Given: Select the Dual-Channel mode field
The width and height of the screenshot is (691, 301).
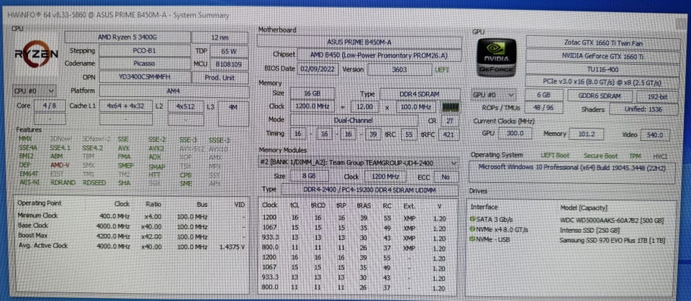Looking at the screenshot, I should click(354, 120).
